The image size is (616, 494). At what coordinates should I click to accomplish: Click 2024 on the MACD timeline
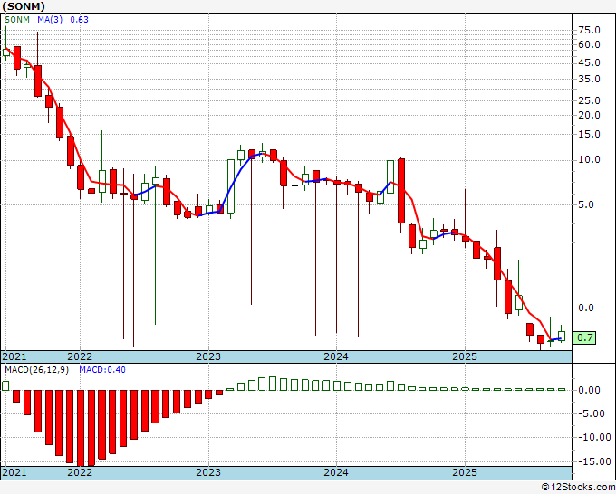point(336,472)
